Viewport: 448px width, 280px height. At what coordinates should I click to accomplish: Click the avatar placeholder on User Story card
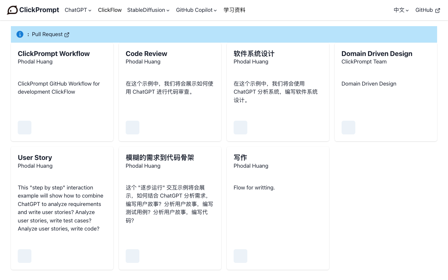point(25,256)
